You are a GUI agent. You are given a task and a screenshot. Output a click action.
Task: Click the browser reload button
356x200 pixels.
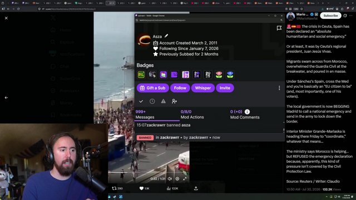18,9
